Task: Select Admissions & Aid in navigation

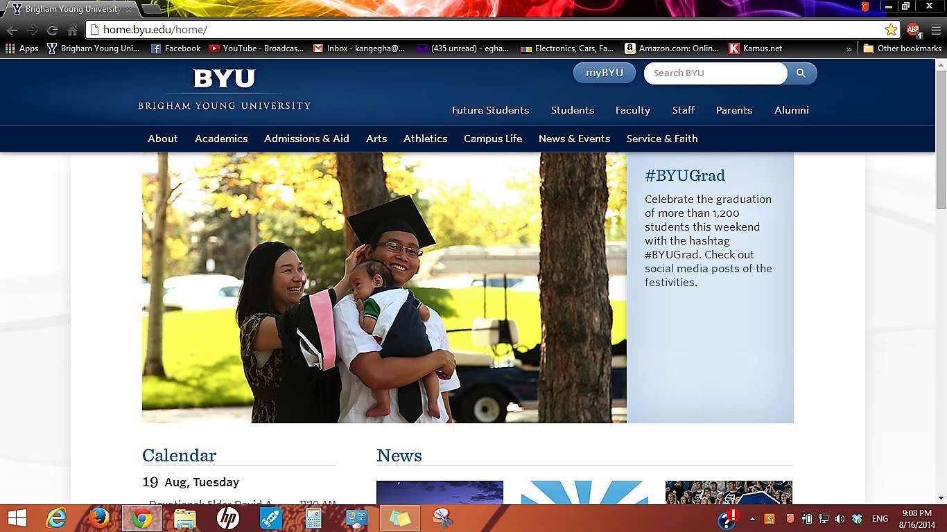Action: (x=306, y=139)
